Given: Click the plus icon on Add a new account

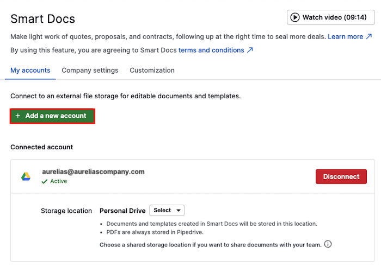Looking at the screenshot, I should click(18, 116).
